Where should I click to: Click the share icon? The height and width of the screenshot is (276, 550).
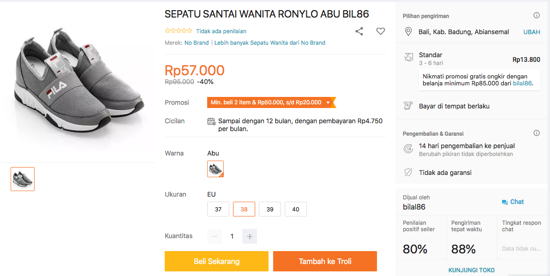pyautogui.click(x=359, y=31)
